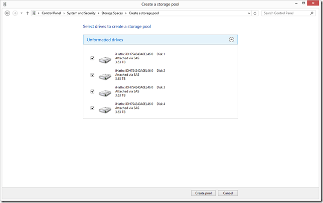Uncheck the Disk 1 checkbox
Viewport: 323px width, 203px height.
click(x=92, y=58)
